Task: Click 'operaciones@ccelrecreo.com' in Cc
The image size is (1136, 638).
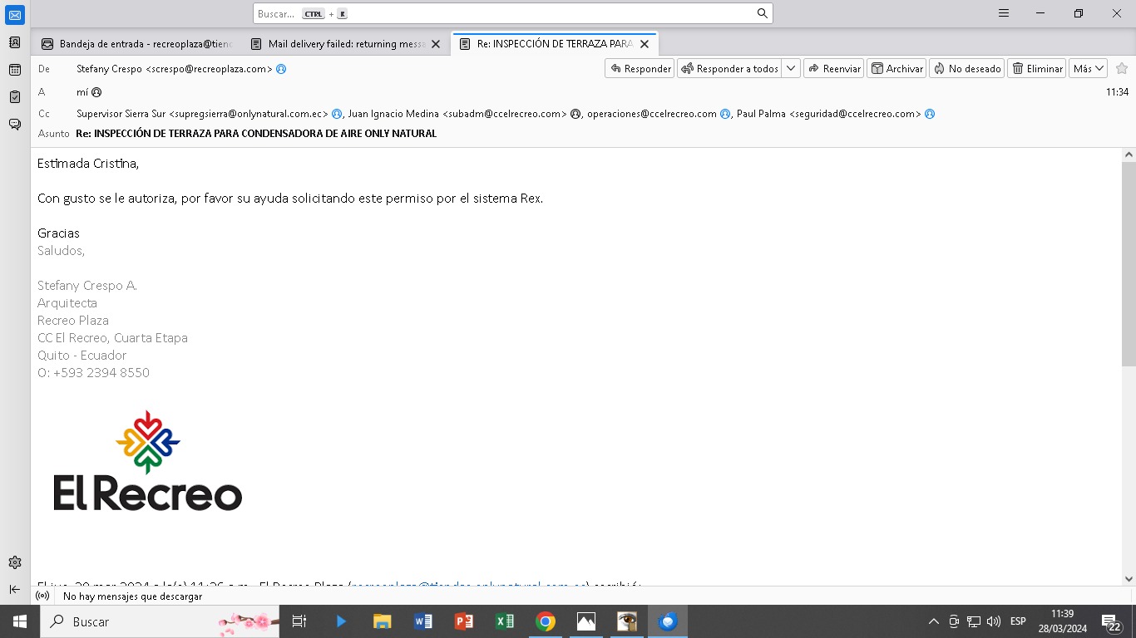Action: (x=652, y=114)
